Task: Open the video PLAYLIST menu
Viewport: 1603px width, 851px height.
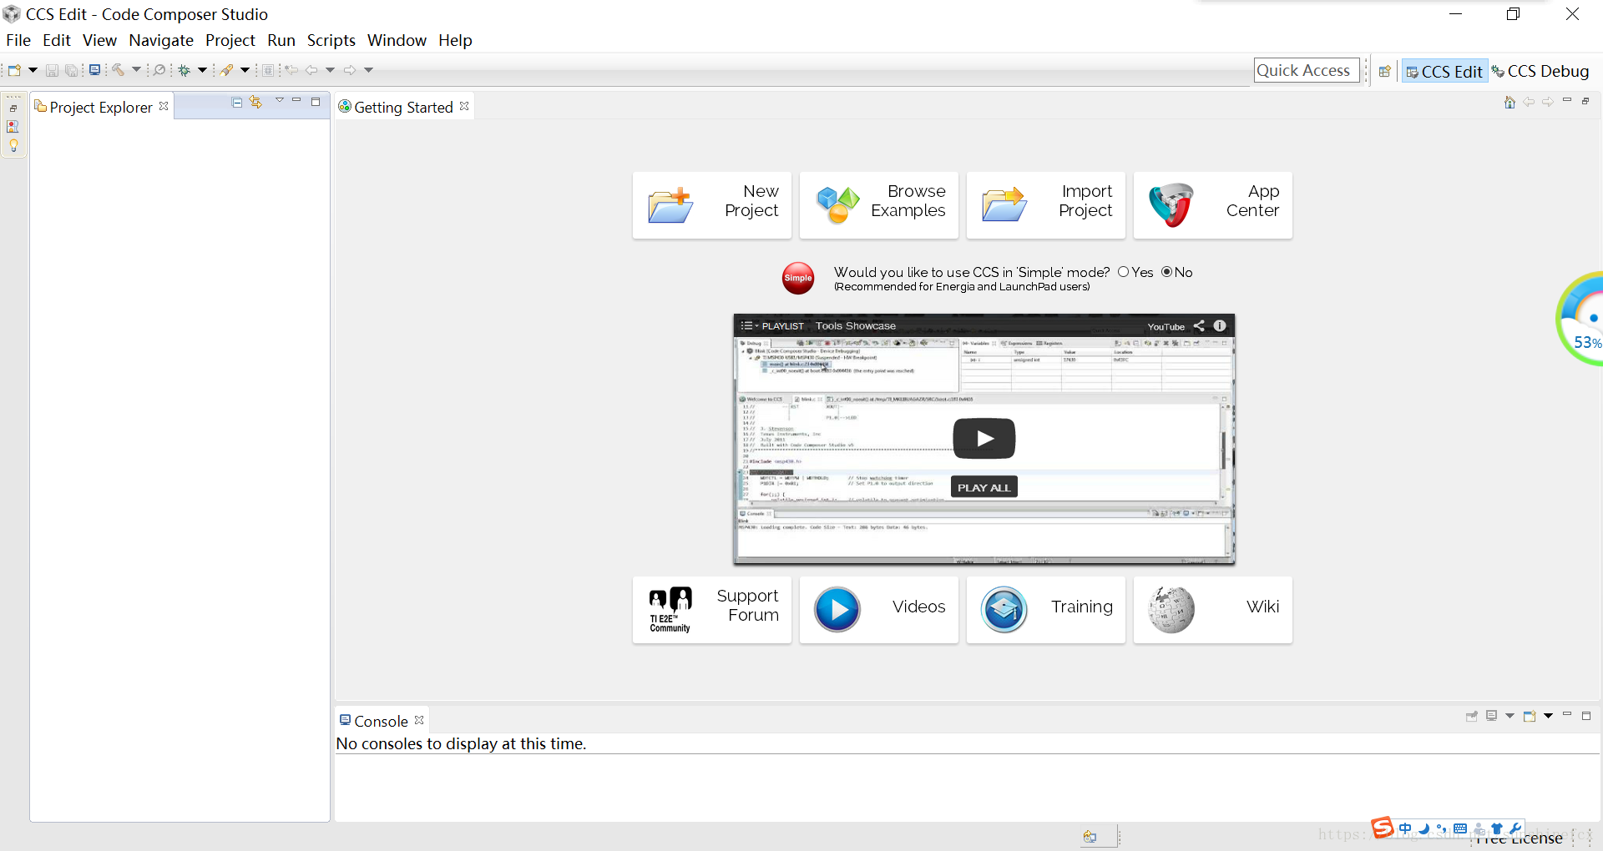Action: (772, 326)
